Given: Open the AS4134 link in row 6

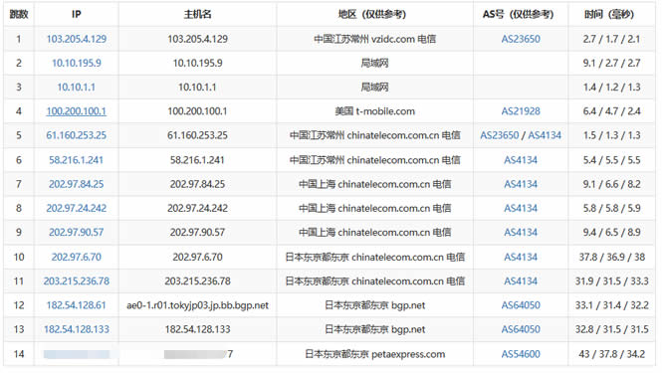Looking at the screenshot, I should (521, 160).
